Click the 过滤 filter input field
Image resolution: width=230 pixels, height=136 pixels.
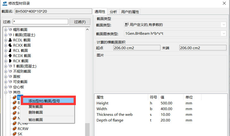pyautogui.click(x=40, y=22)
